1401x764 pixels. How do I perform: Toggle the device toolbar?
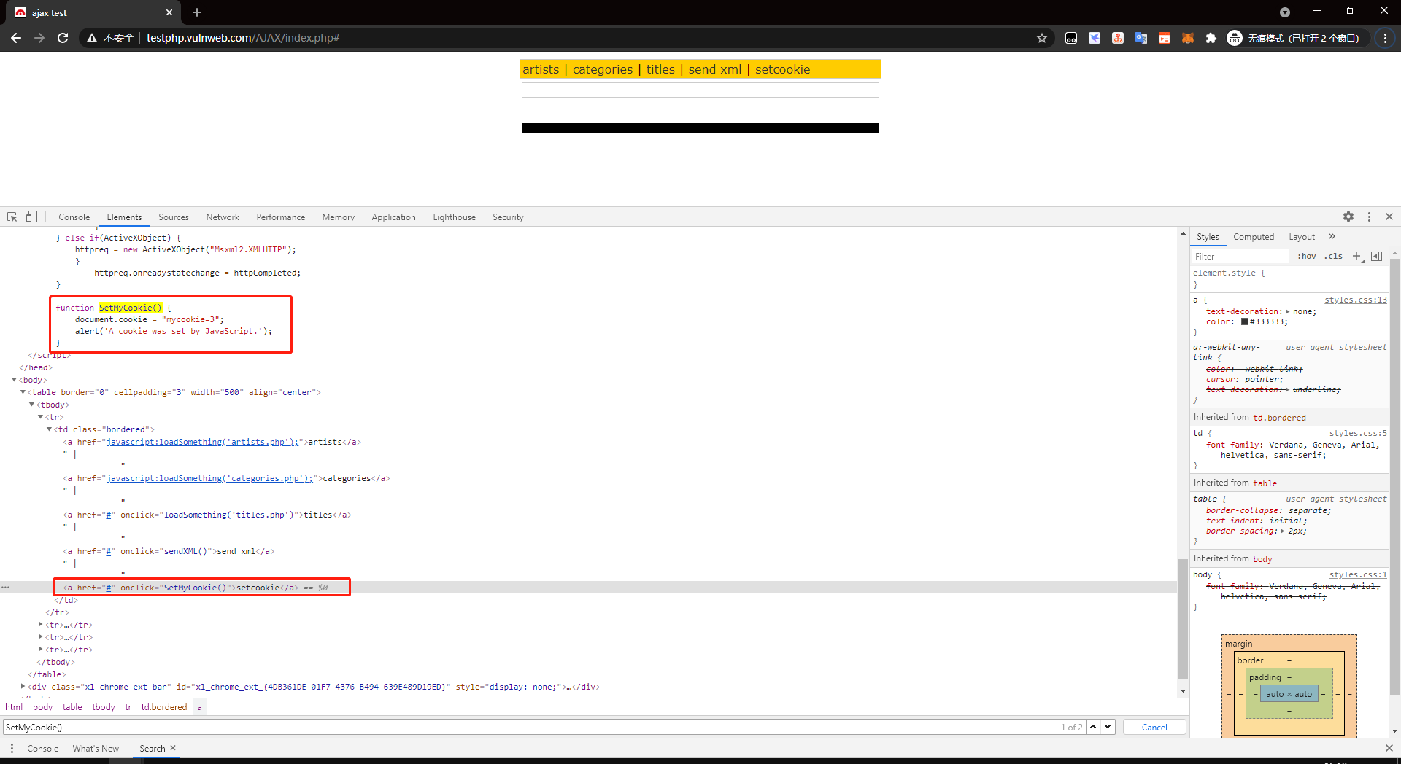click(x=31, y=217)
